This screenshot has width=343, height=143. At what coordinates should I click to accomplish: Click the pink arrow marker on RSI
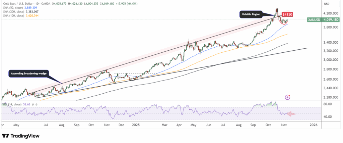[x=291, y=114]
